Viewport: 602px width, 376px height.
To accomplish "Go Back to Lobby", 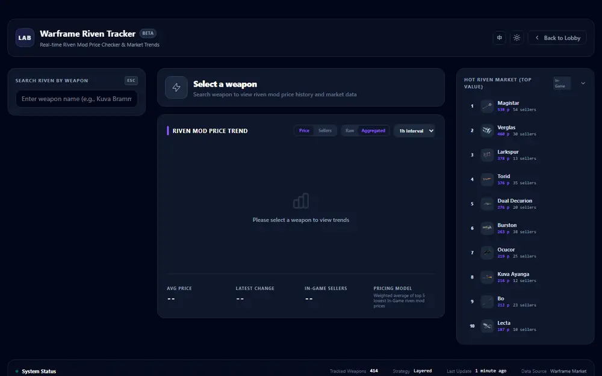I will tap(557, 37).
